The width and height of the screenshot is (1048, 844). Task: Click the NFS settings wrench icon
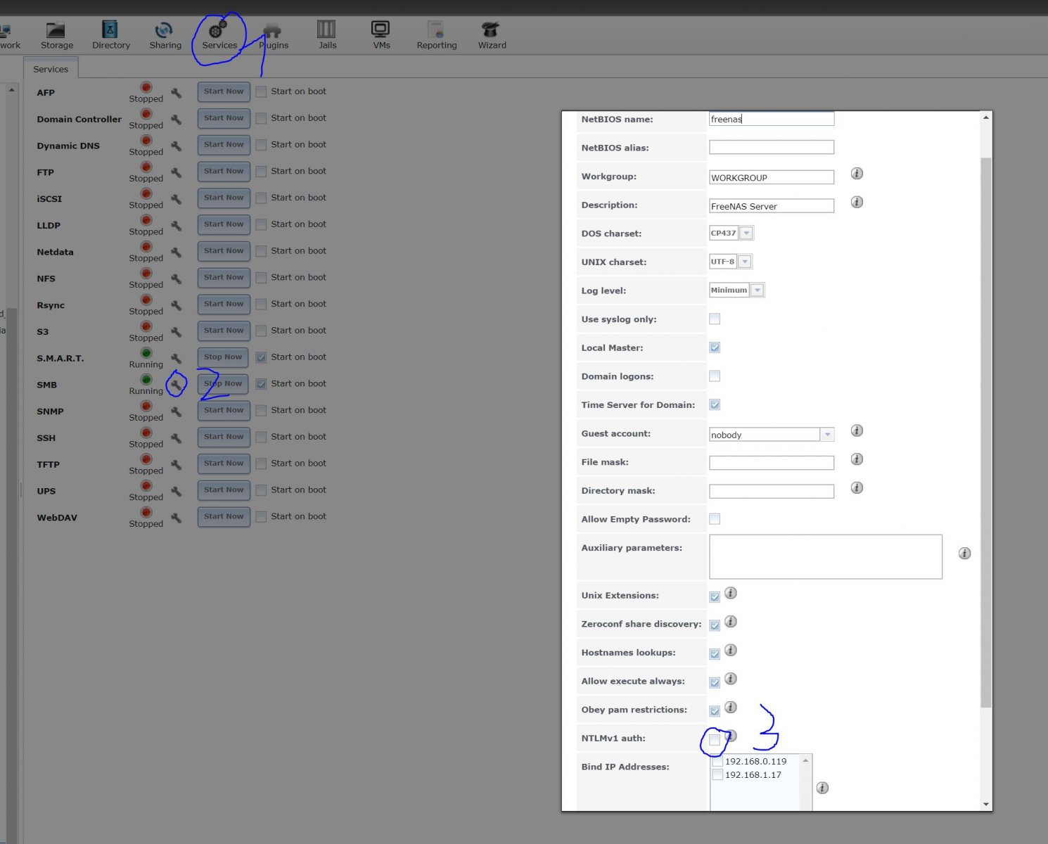(x=177, y=279)
